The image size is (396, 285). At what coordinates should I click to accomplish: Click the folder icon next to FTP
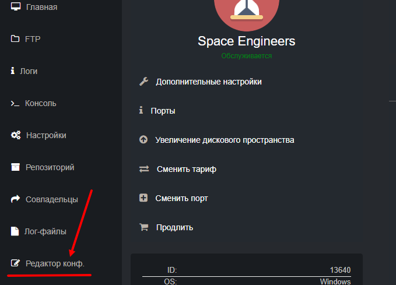click(16, 40)
